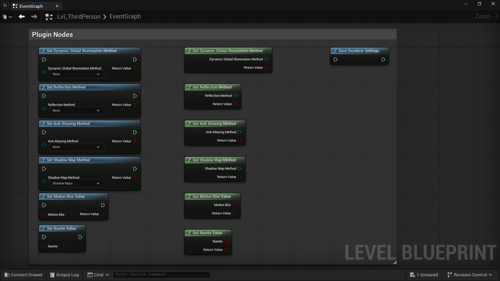Screen dimensions: 500x281
Task: Click exec input pin on Set Reflection Method node
Action: [x=44, y=96]
